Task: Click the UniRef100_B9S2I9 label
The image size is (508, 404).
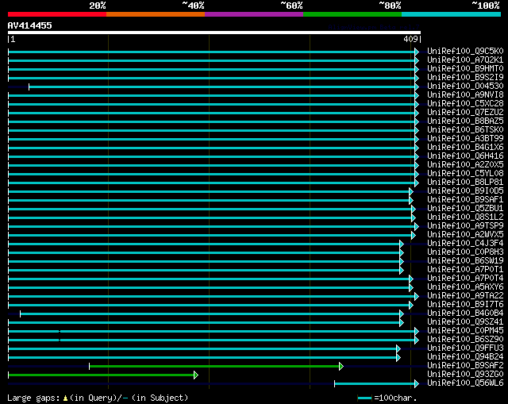Action: tap(465, 78)
